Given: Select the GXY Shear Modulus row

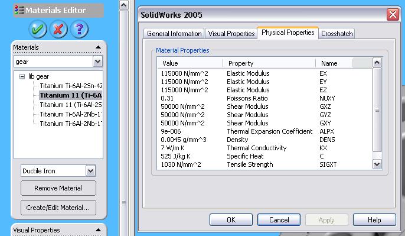Looking at the screenshot, I should 264,123.
